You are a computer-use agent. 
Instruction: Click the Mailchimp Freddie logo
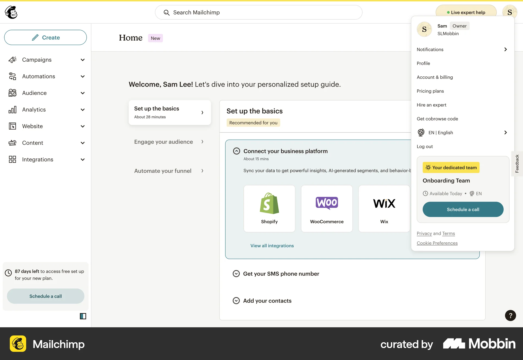click(10, 12)
